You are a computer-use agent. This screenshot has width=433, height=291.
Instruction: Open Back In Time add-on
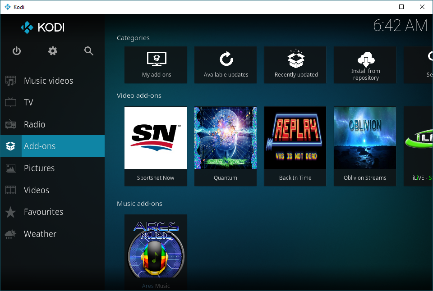click(295, 146)
